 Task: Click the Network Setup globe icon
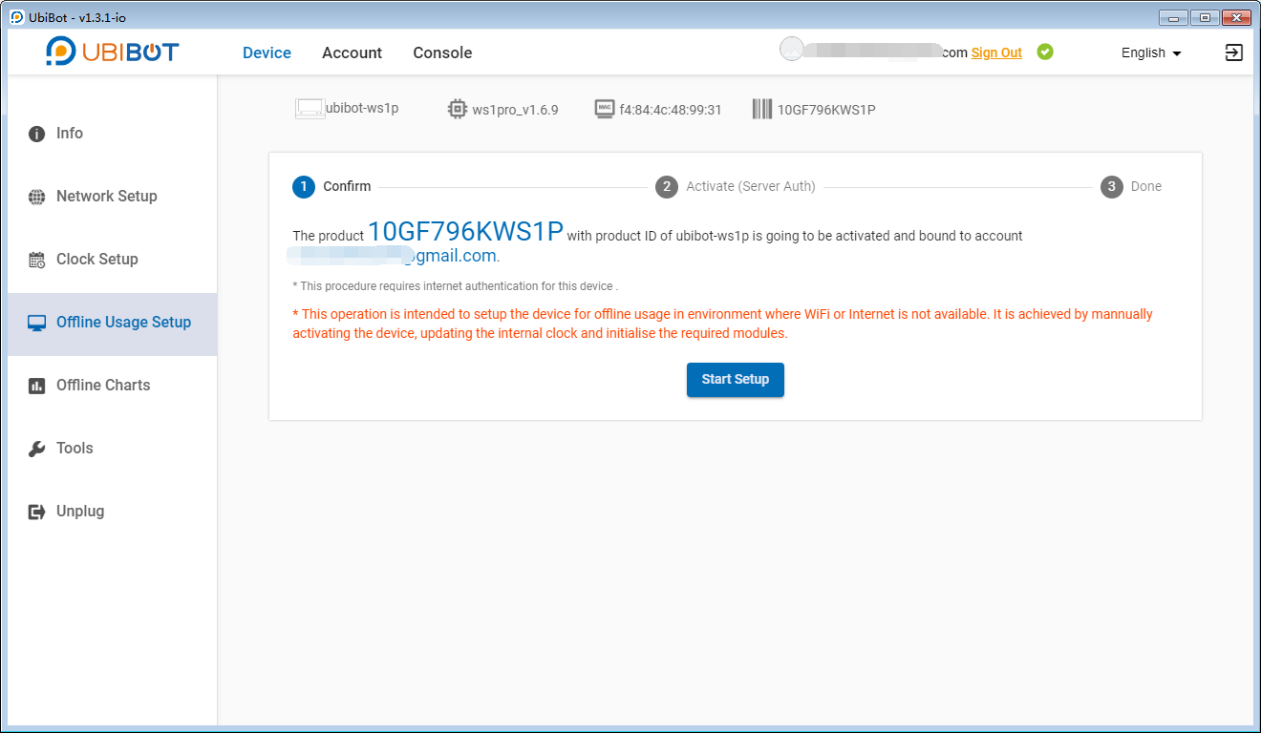click(x=37, y=198)
